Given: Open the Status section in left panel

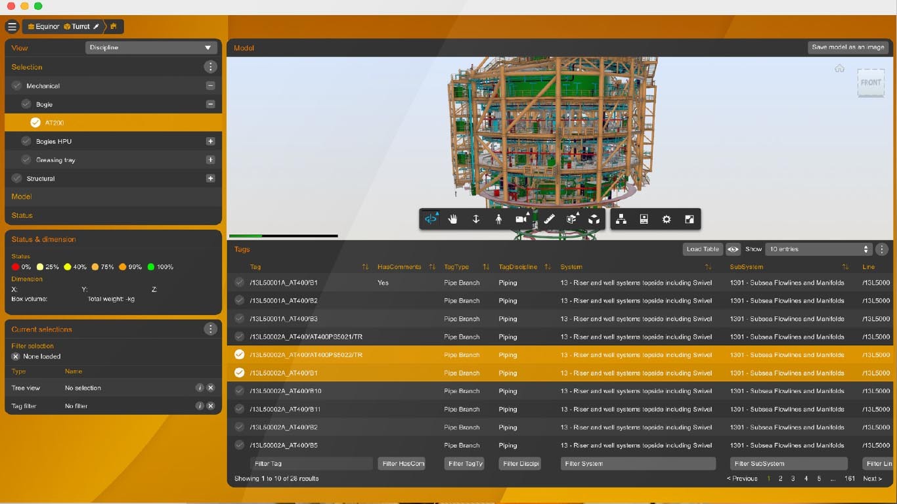Looking at the screenshot, I should click(x=22, y=215).
